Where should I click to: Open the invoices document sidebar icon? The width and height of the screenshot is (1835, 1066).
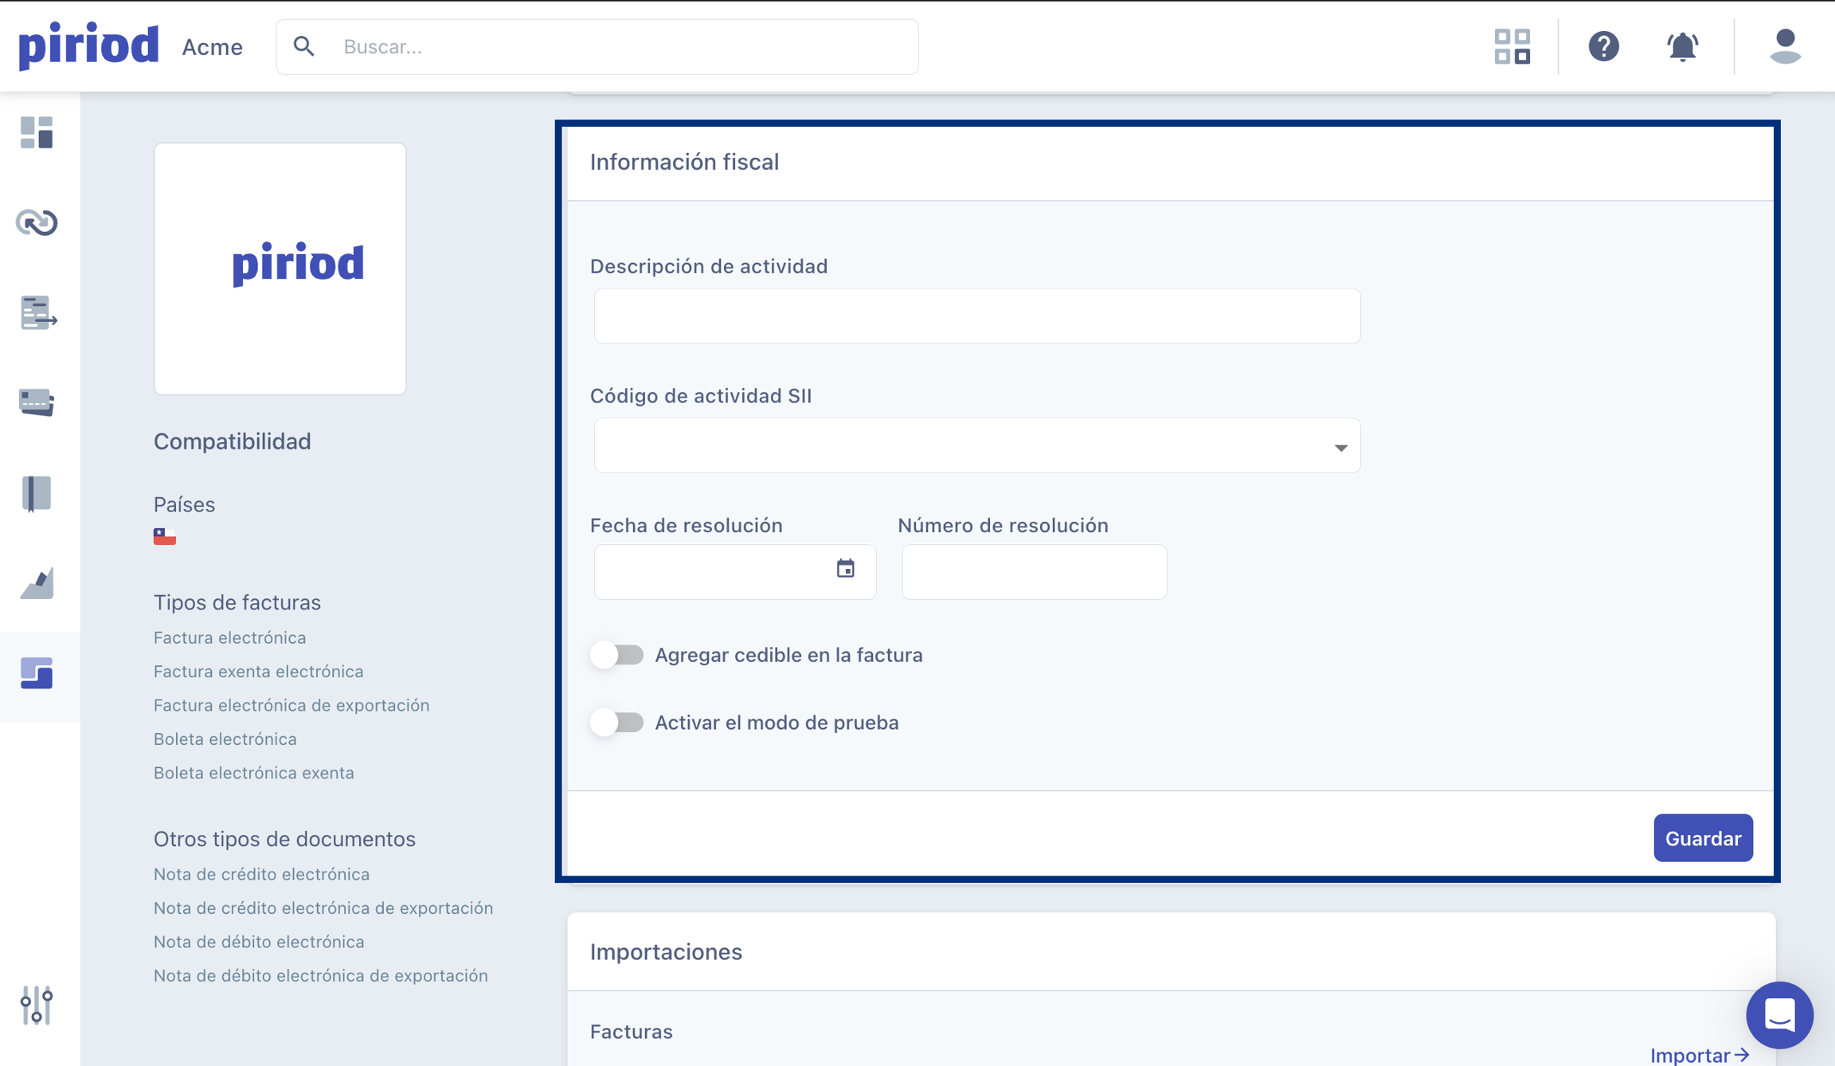click(x=37, y=312)
